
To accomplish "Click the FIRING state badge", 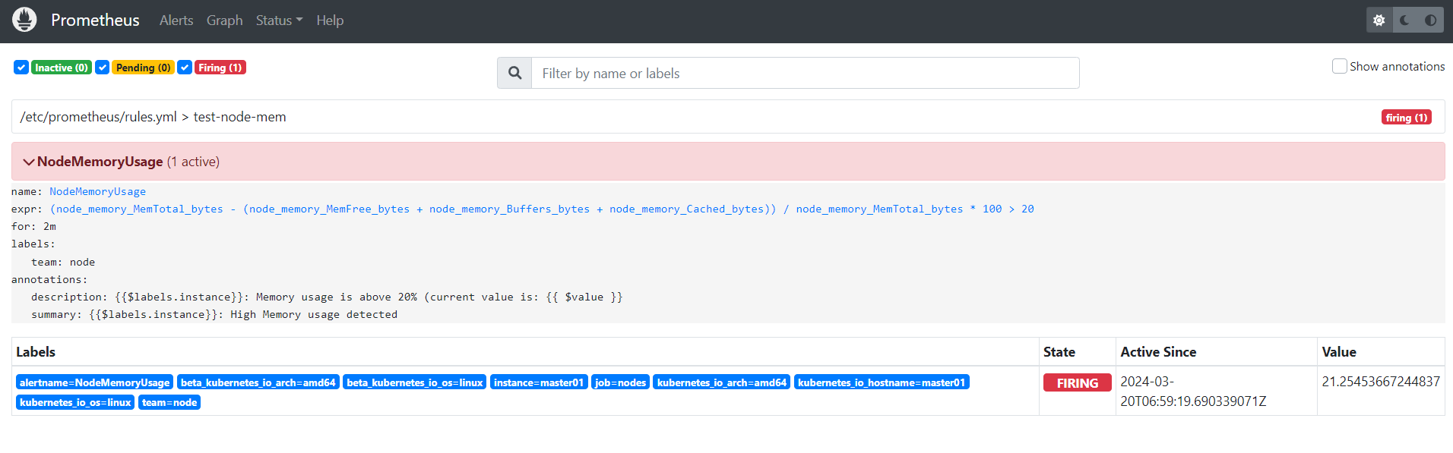I will (1078, 383).
